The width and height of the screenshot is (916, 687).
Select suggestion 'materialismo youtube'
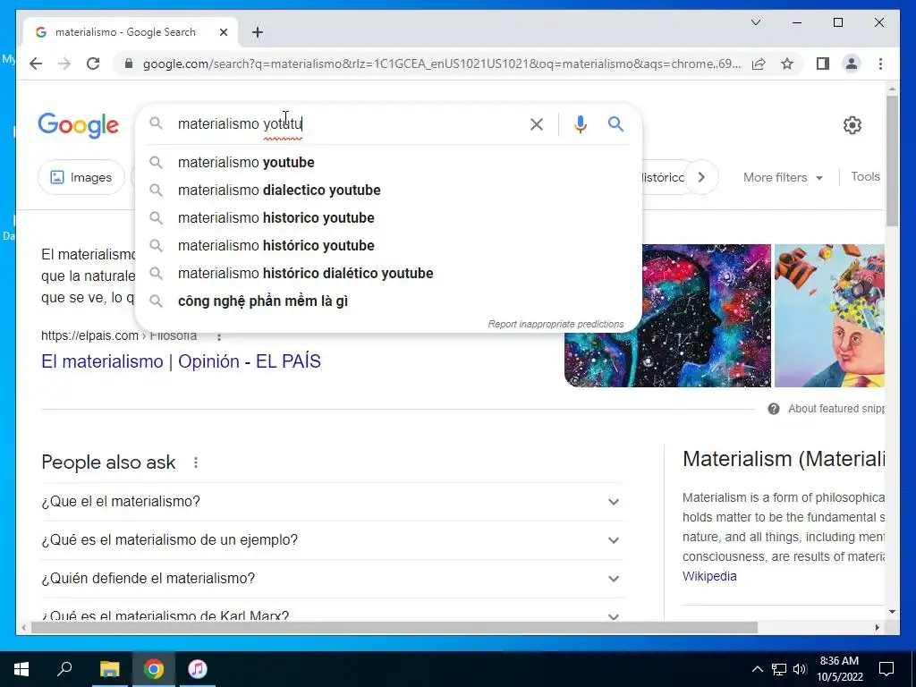point(388,163)
